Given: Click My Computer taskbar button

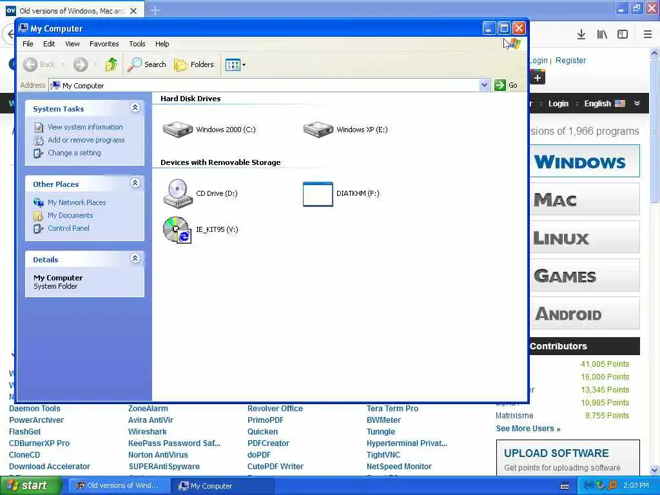Looking at the screenshot, I should point(222,486).
